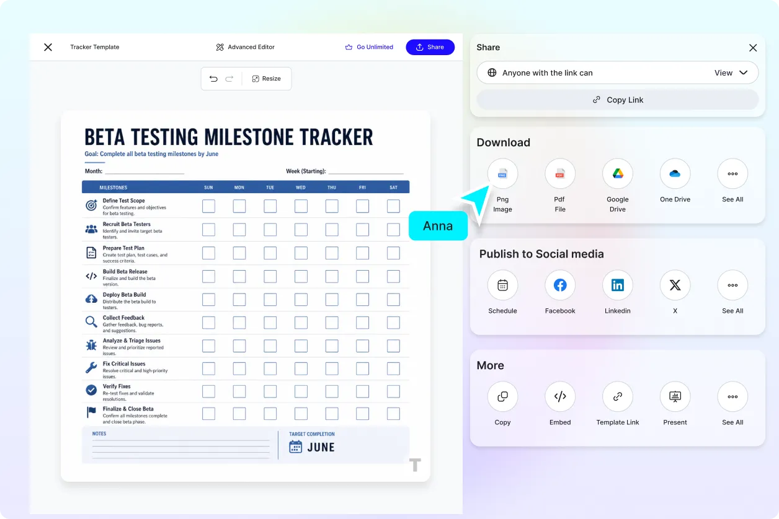The height and width of the screenshot is (519, 779).
Task: Check Recruit Beta Testers for MON
Action: (239, 230)
